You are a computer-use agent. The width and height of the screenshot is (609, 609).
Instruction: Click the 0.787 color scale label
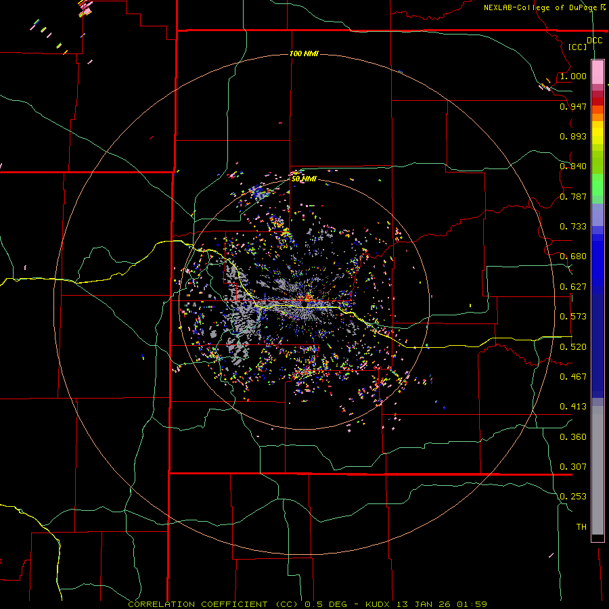coord(573,196)
